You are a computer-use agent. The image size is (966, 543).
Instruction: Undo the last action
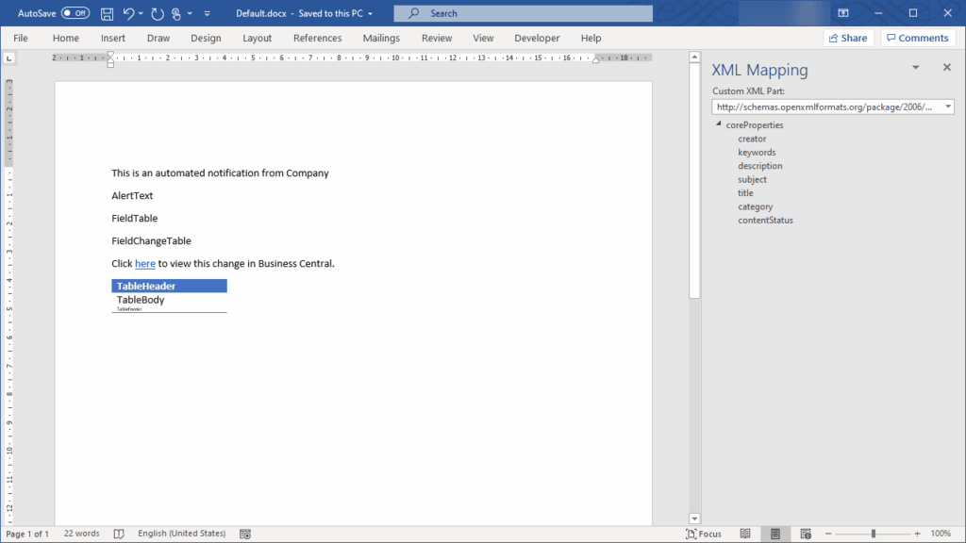tap(129, 13)
